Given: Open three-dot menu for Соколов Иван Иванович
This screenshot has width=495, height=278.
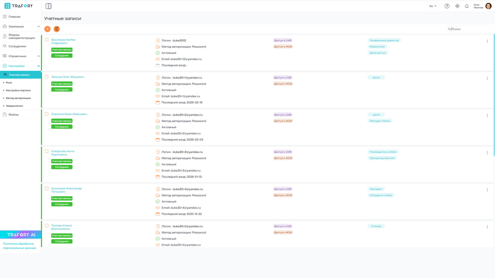Looking at the screenshot, I should (x=487, y=116).
